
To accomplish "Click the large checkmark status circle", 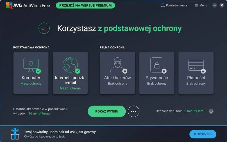I will (44, 28).
